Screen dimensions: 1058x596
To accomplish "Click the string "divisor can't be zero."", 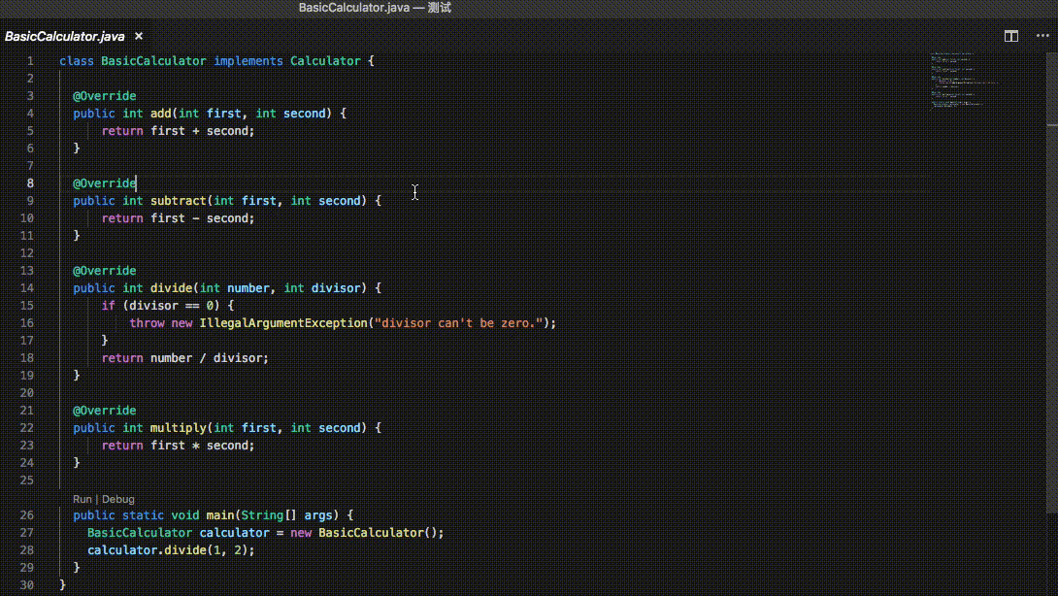I will 459,322.
